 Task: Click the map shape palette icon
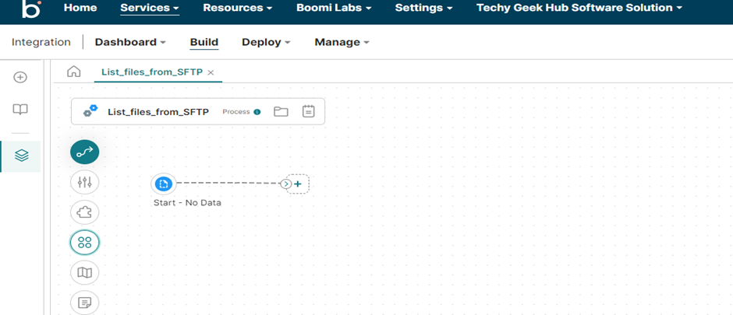coord(84,272)
